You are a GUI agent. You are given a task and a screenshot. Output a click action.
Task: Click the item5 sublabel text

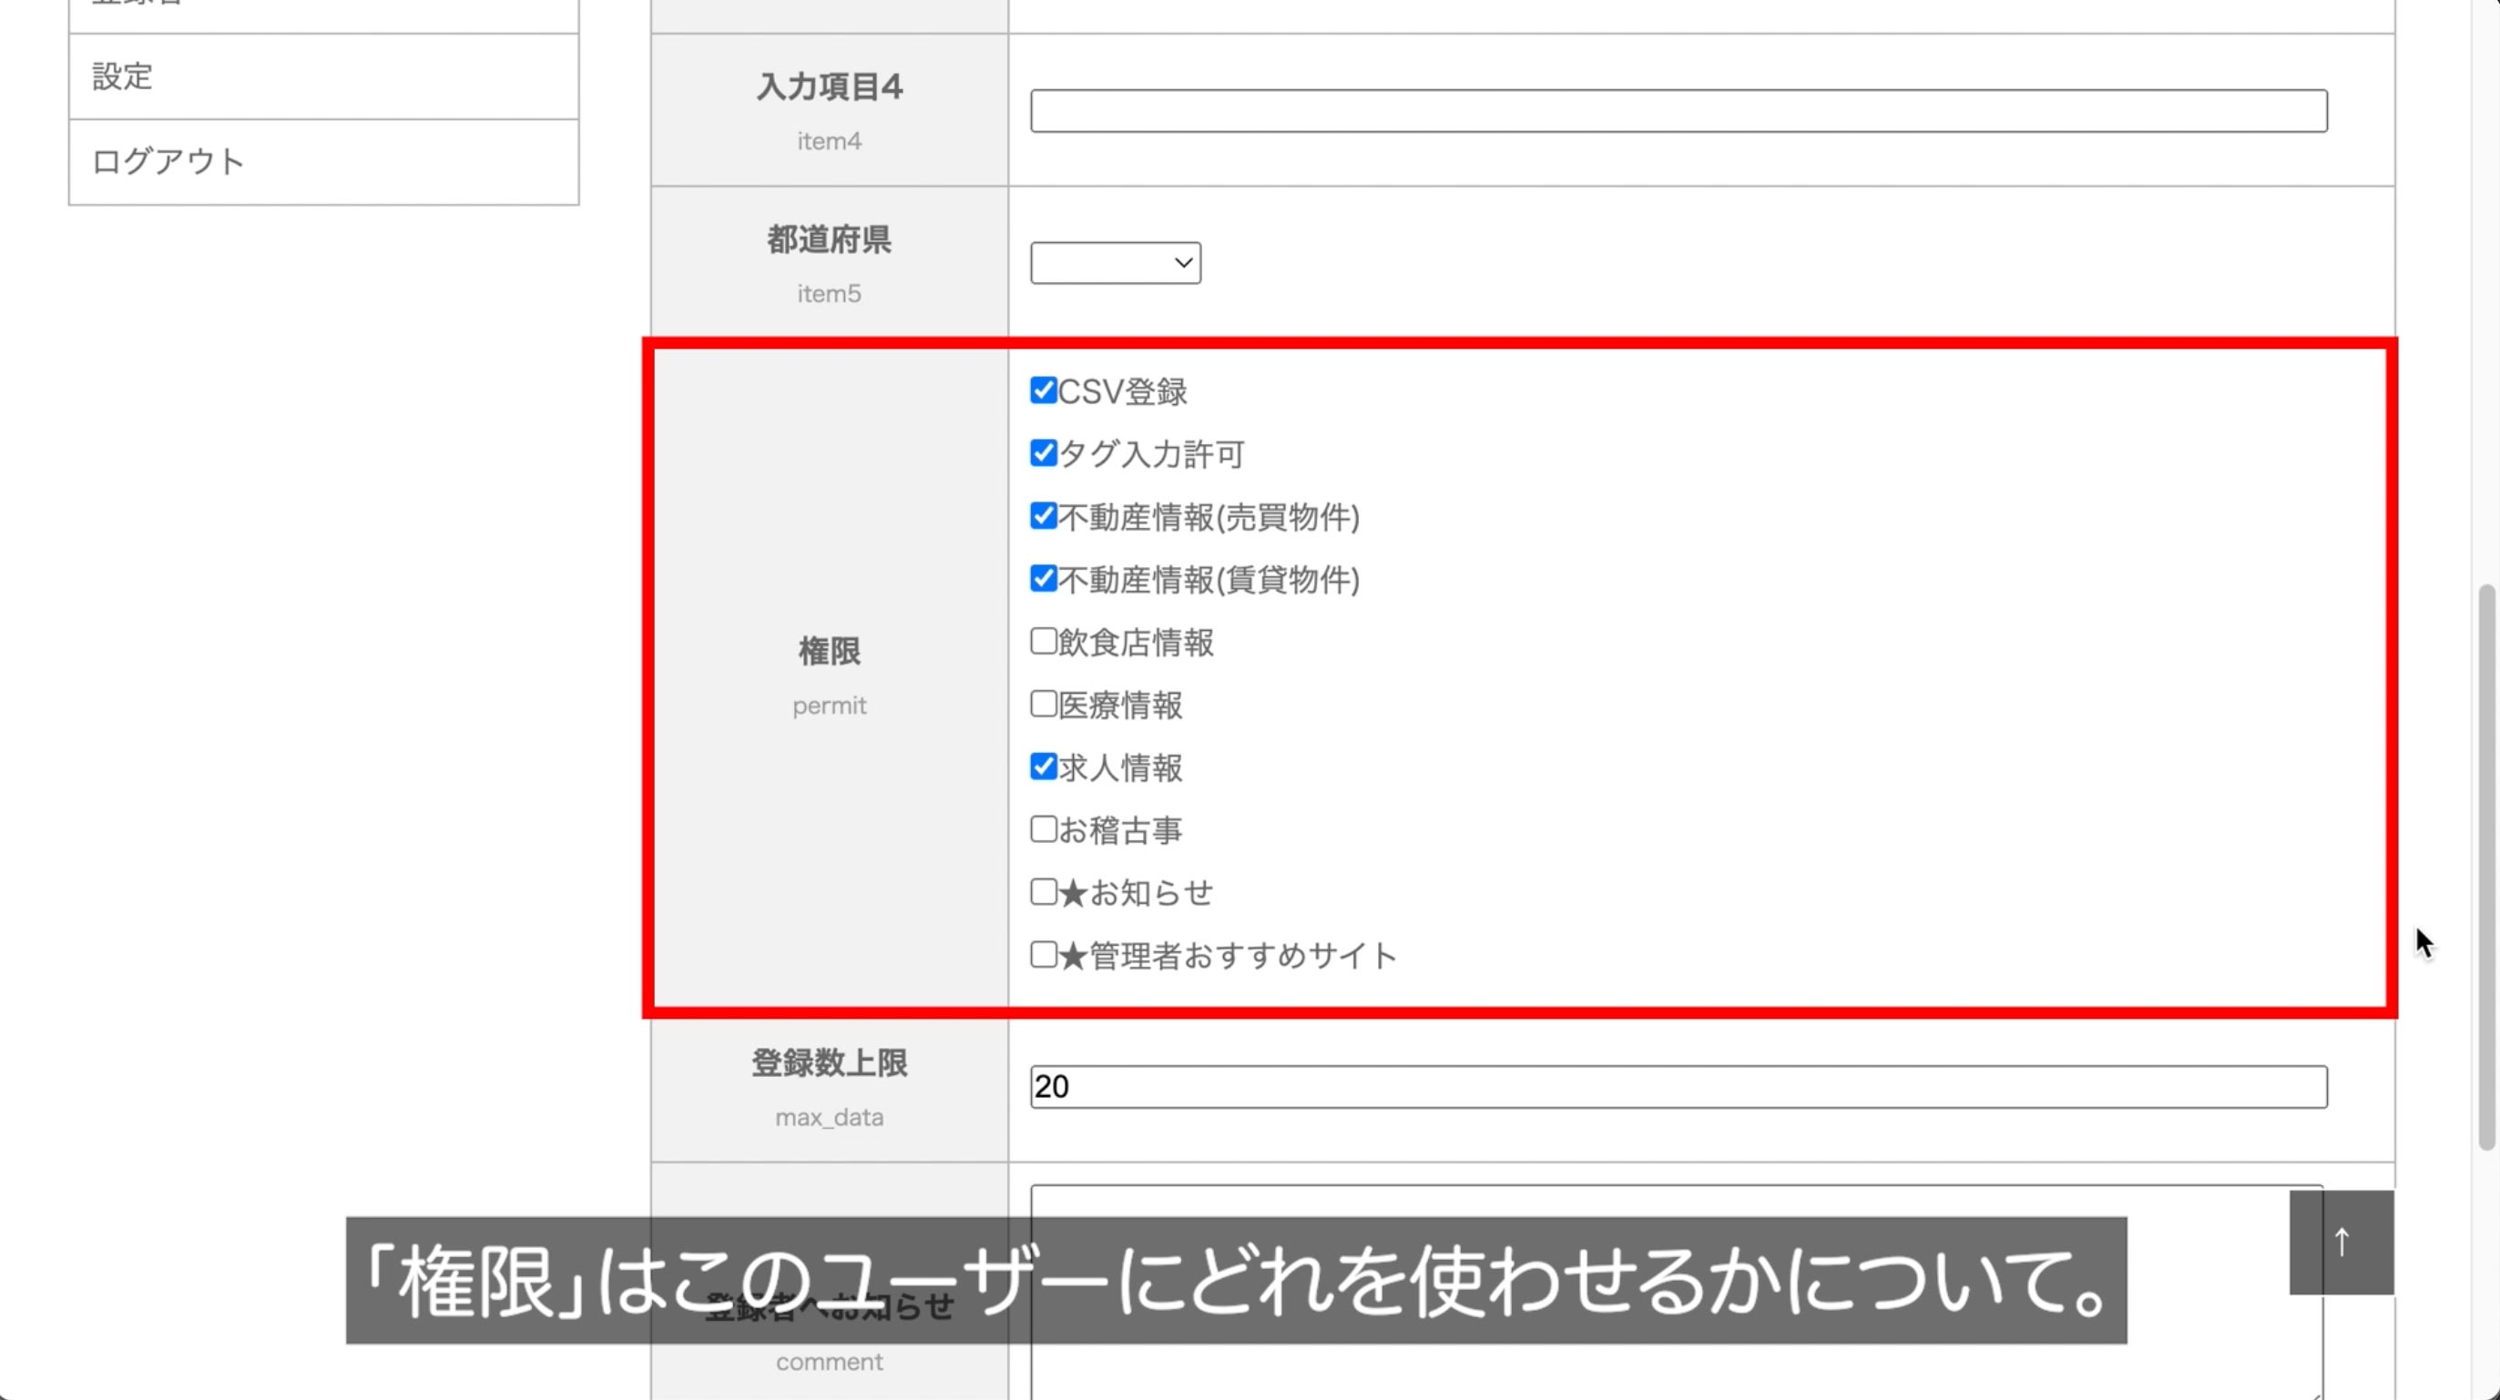click(x=829, y=294)
